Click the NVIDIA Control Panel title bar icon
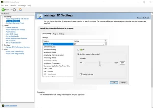Screen dimensions: 153x108 tap(2, 2)
